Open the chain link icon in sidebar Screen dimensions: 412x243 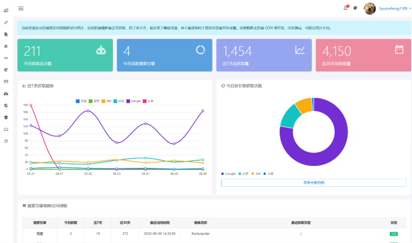click(x=6, y=58)
